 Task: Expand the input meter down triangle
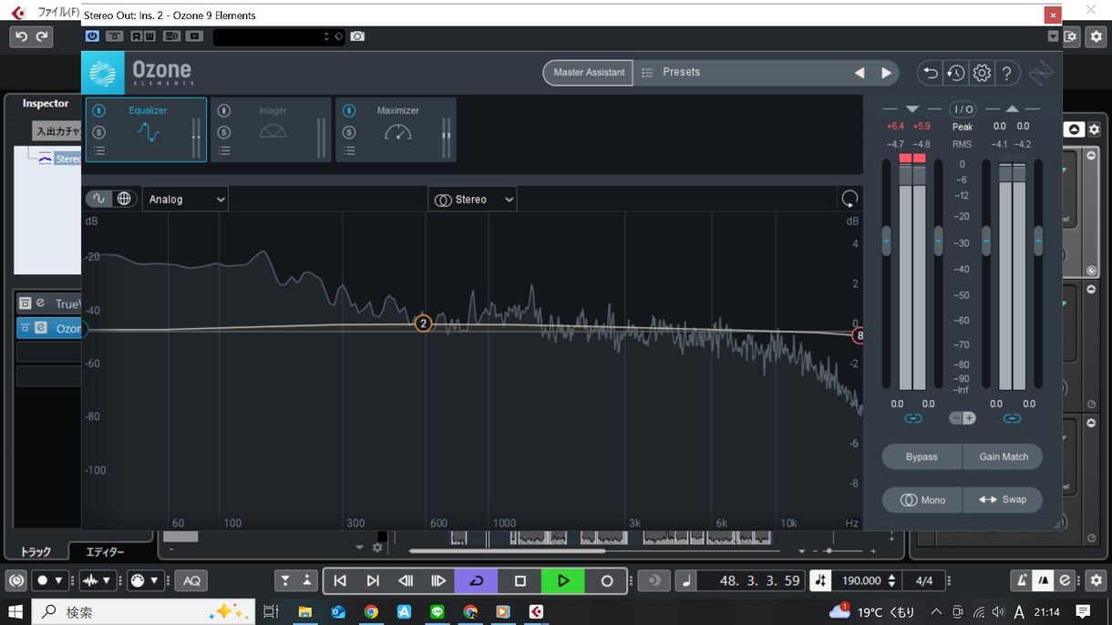(912, 109)
